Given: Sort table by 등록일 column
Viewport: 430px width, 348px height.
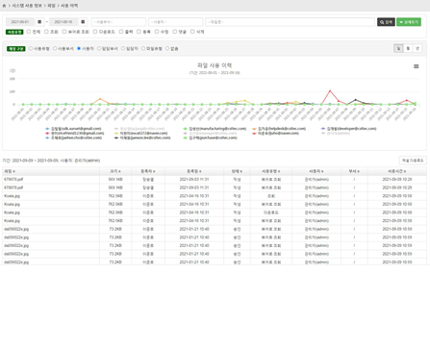Looking at the screenshot, I should [194, 171].
